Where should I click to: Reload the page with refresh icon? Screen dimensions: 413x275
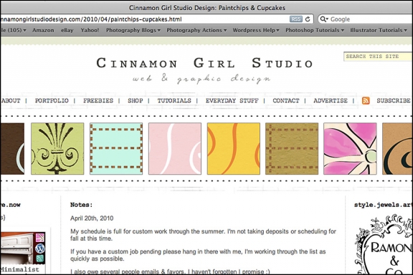tap(308, 19)
